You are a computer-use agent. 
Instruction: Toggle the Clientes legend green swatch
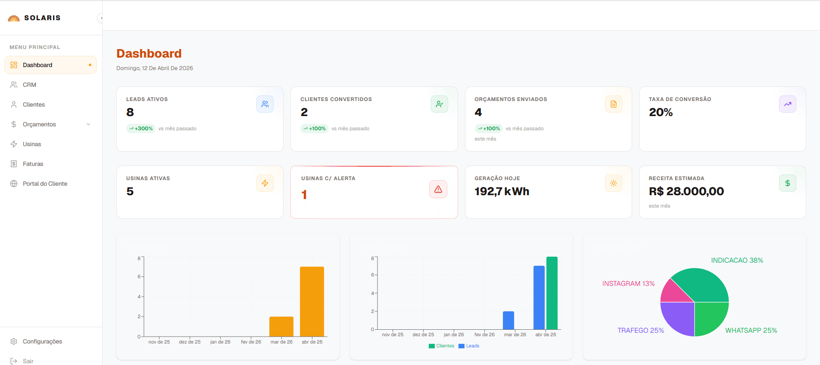point(432,346)
